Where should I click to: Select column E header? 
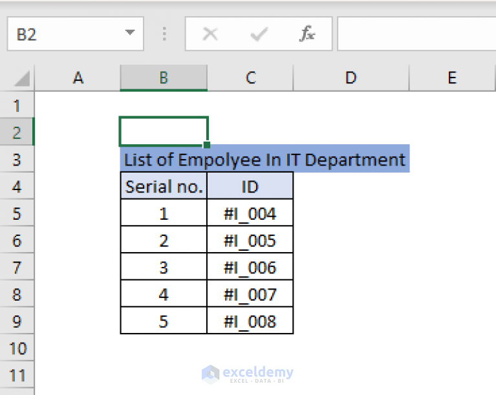452,78
